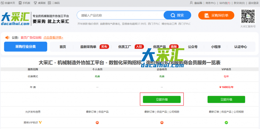Click the red 发布 badge
This screenshot has width=260, height=129.
(x=104, y=47)
